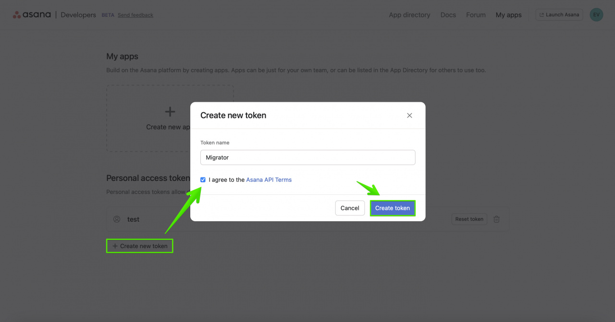Image resolution: width=615 pixels, height=322 pixels.
Task: Navigate to the Docs section
Action: pyautogui.click(x=448, y=15)
